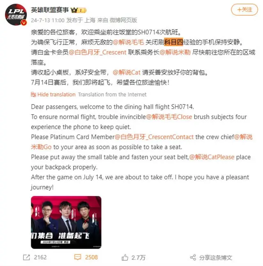Click the LPL profile avatar
The width and height of the screenshot is (263, 266).
tap(16, 14)
